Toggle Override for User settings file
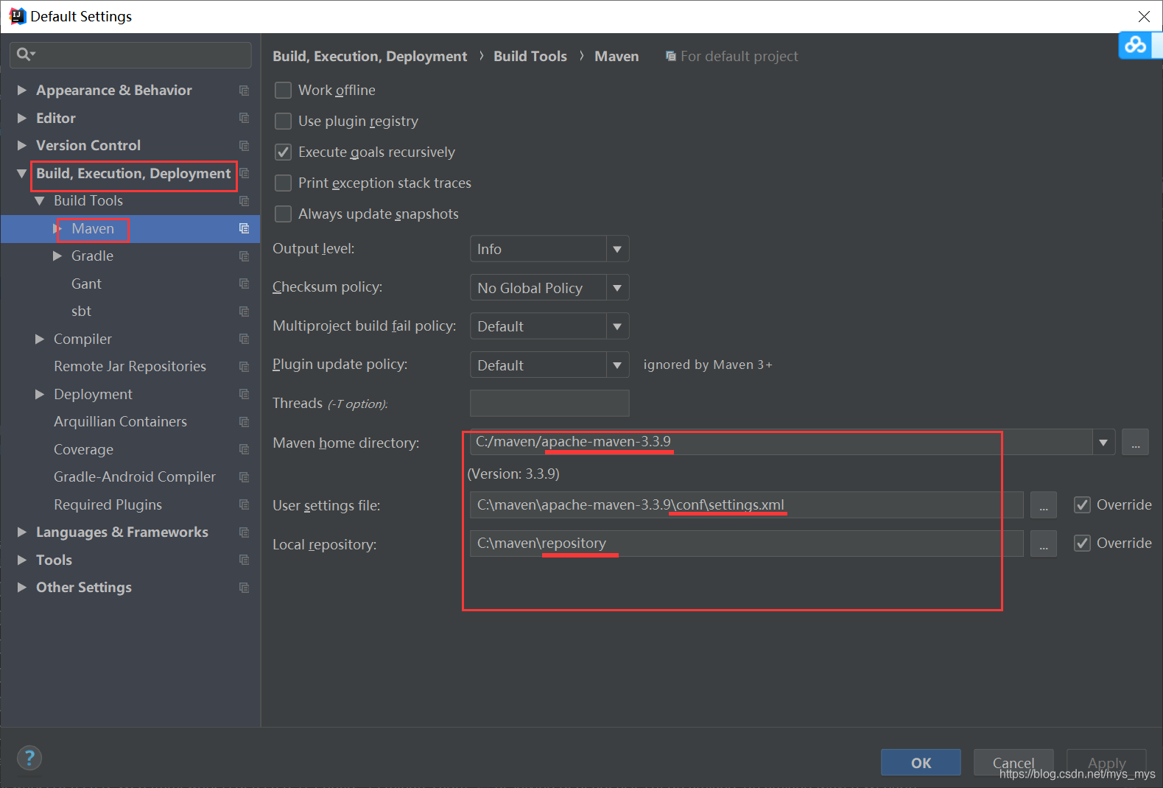 coord(1082,504)
